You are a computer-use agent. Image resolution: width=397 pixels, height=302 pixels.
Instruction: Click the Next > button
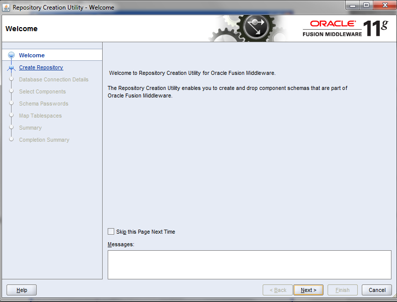[308, 290]
